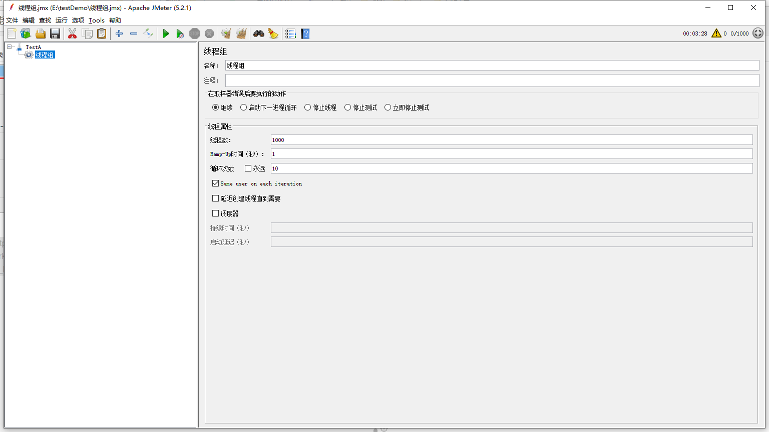Image resolution: width=769 pixels, height=432 pixels.
Task: Click the 循环次数 field showing 10
Action: click(512, 168)
